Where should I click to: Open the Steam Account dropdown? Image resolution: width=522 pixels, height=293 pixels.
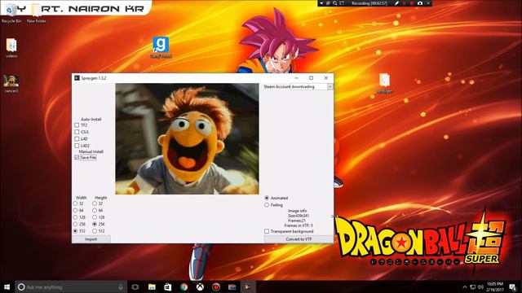(330, 87)
